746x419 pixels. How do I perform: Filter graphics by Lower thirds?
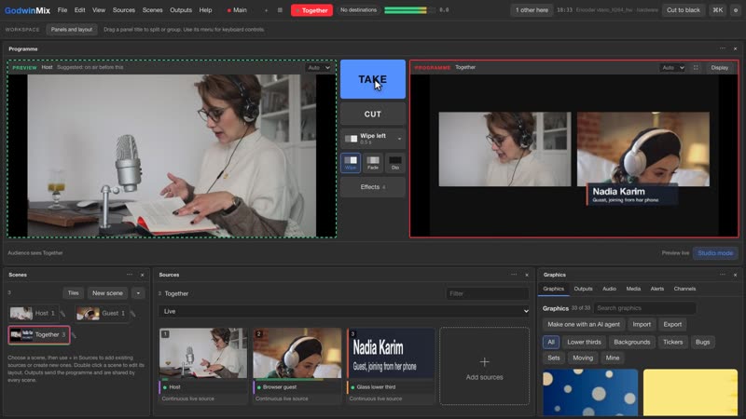584,342
